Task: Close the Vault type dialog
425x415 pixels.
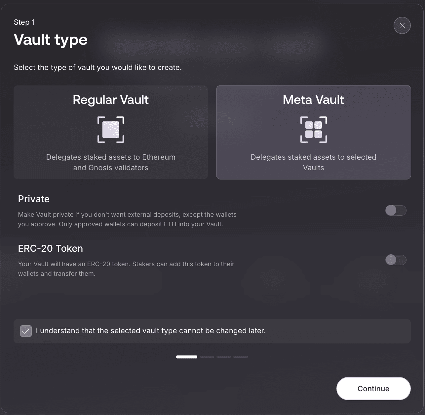Action: point(402,25)
